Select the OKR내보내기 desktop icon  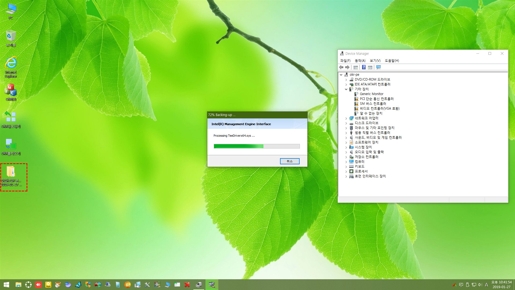pos(11,119)
